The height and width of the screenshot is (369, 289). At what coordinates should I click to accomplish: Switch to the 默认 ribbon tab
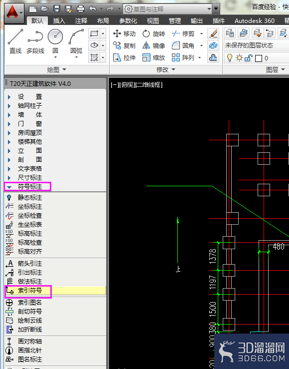37,21
